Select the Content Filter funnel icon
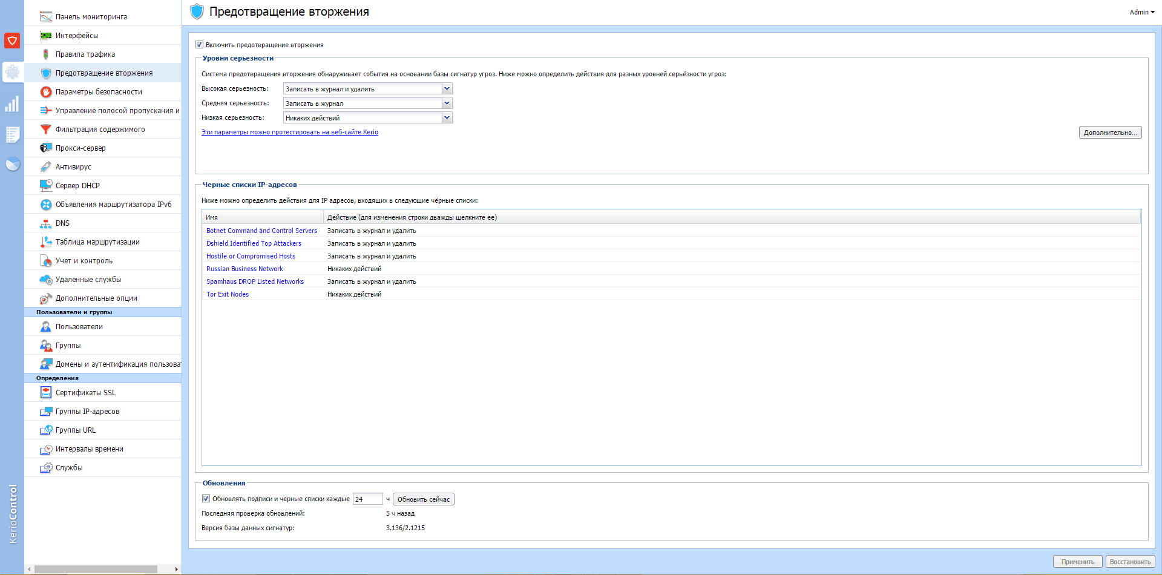1162x575 pixels. (x=45, y=130)
